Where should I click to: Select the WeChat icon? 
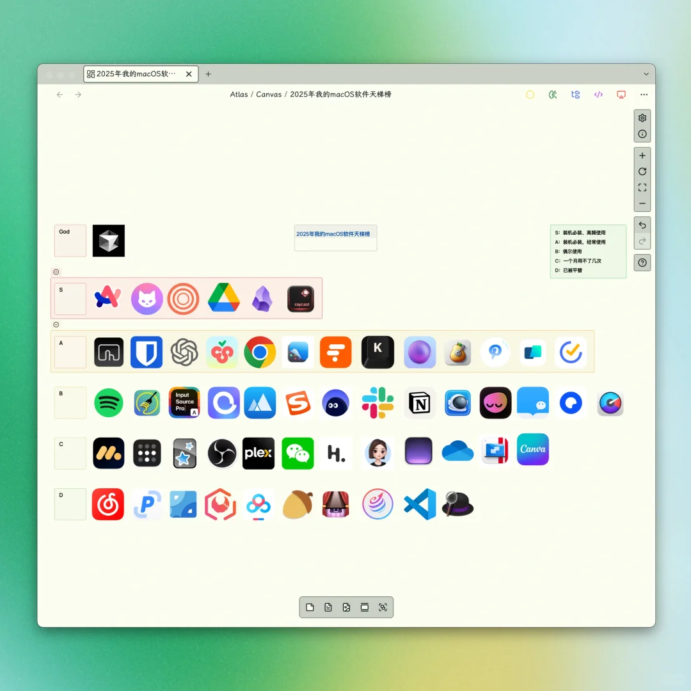click(x=298, y=453)
